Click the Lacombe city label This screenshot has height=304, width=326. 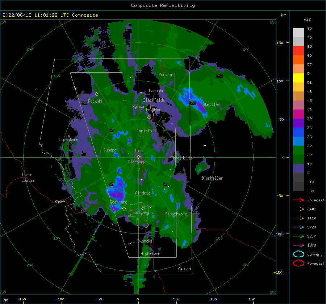(x=156, y=91)
